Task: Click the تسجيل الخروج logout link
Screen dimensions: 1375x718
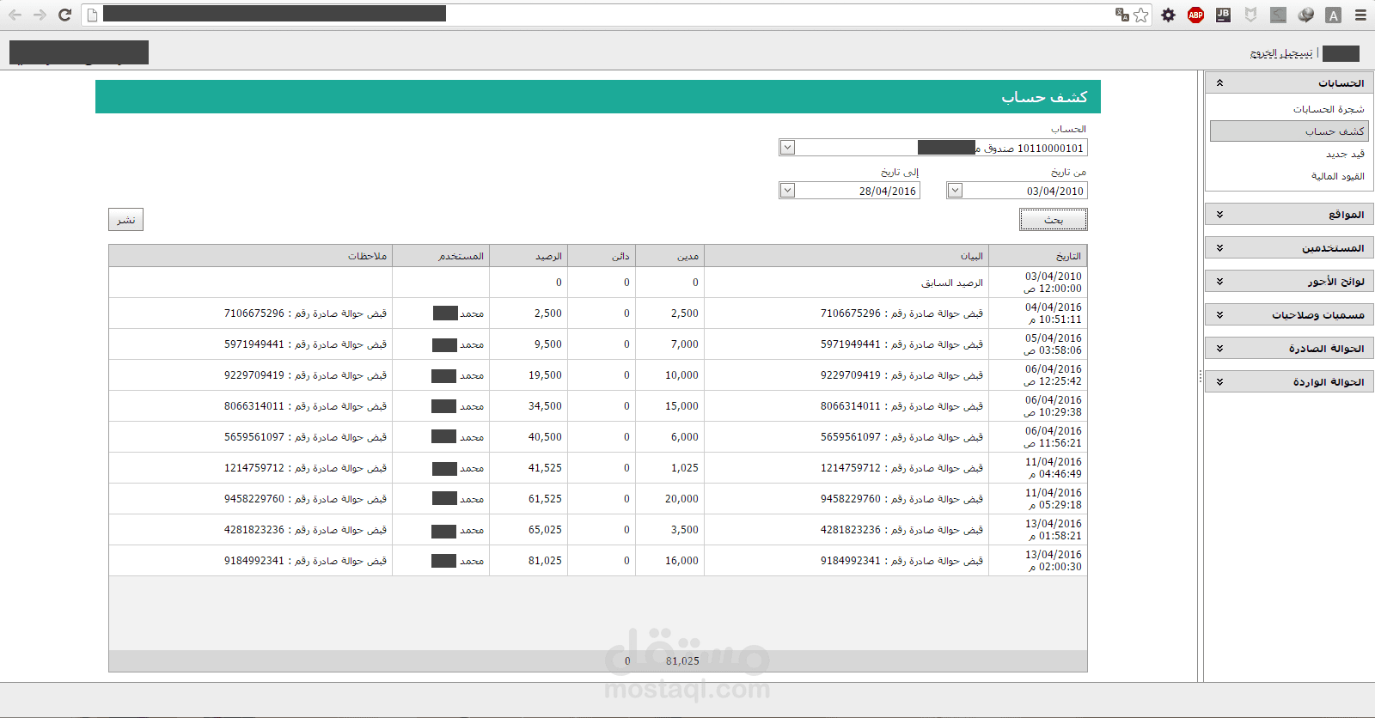Action: click(x=1281, y=53)
